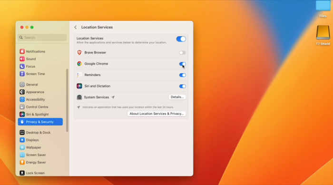
Task: Click the Reminders app icon
Action: 79,75
